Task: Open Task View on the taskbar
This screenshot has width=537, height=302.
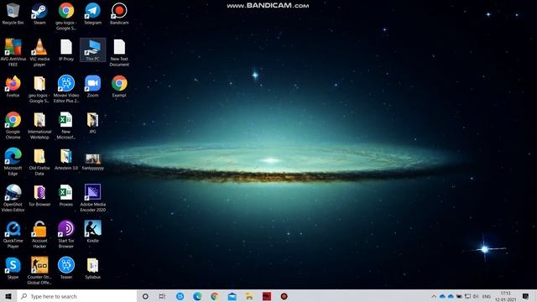Action: pos(162,296)
